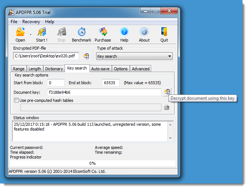
Task: Click the Open folder toolbar icon
Action: [x=20, y=32]
